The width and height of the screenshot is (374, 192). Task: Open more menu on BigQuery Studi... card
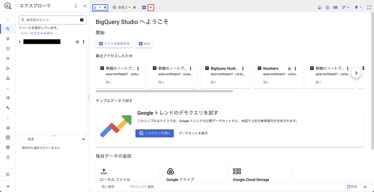point(243,68)
